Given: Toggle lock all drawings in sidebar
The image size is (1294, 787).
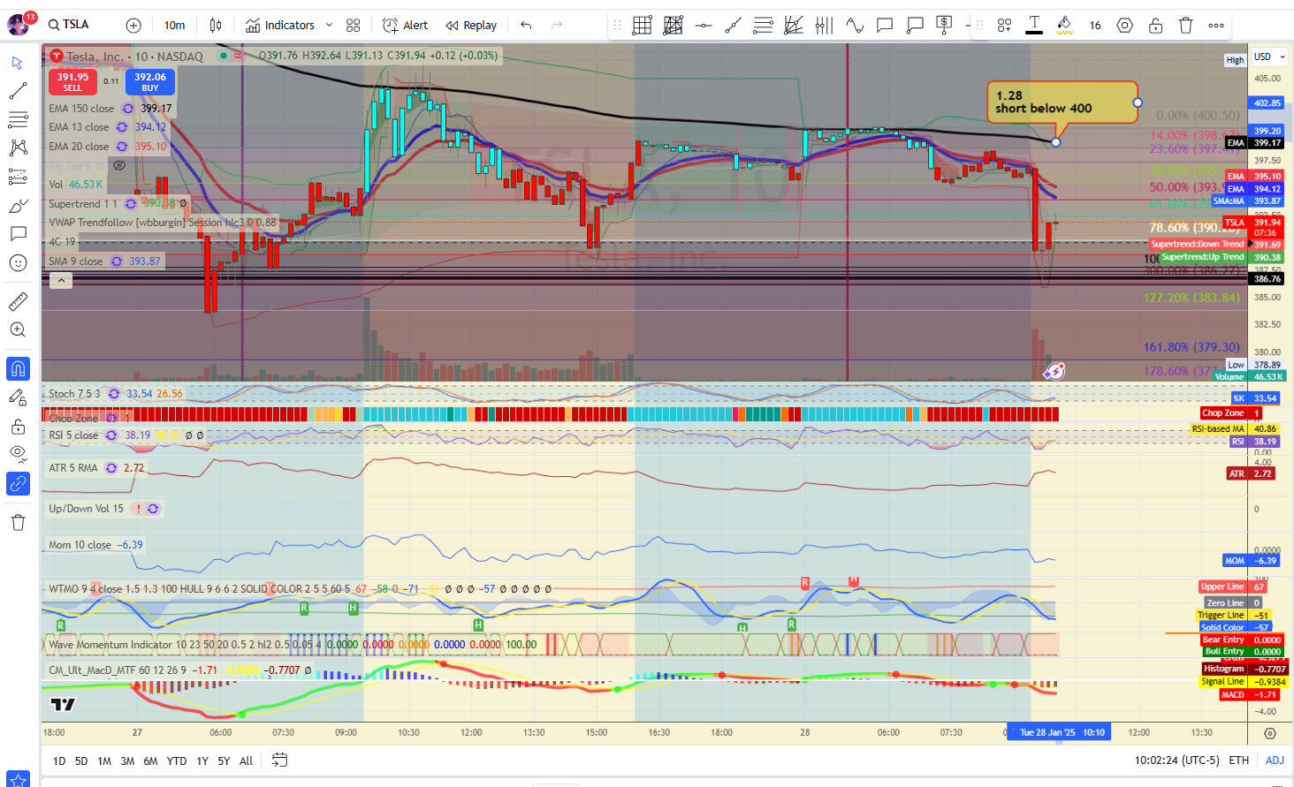Looking at the screenshot, I should click(18, 427).
